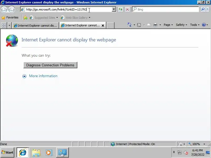The image size is (211, 158).
Task: Click the error page heading text
Action: coord(69,40)
